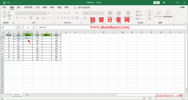Cancel the formula with the X button
This screenshot has width=188, height=100.
coord(23,28)
